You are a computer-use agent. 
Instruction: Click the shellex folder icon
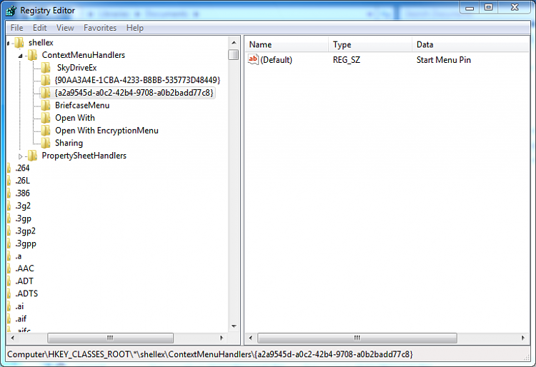point(19,43)
